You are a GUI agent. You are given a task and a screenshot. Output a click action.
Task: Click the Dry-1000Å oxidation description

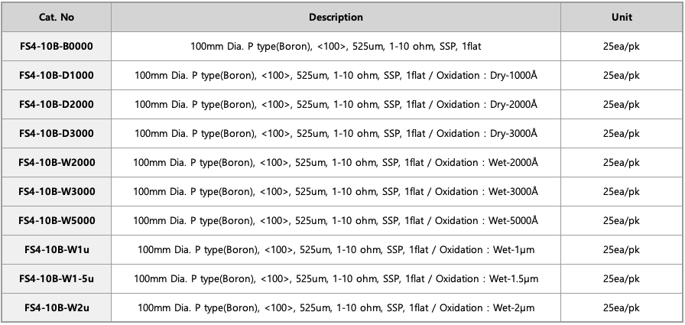(x=336, y=75)
